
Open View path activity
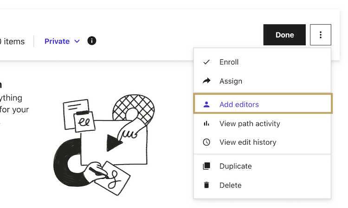pyautogui.click(x=250, y=123)
